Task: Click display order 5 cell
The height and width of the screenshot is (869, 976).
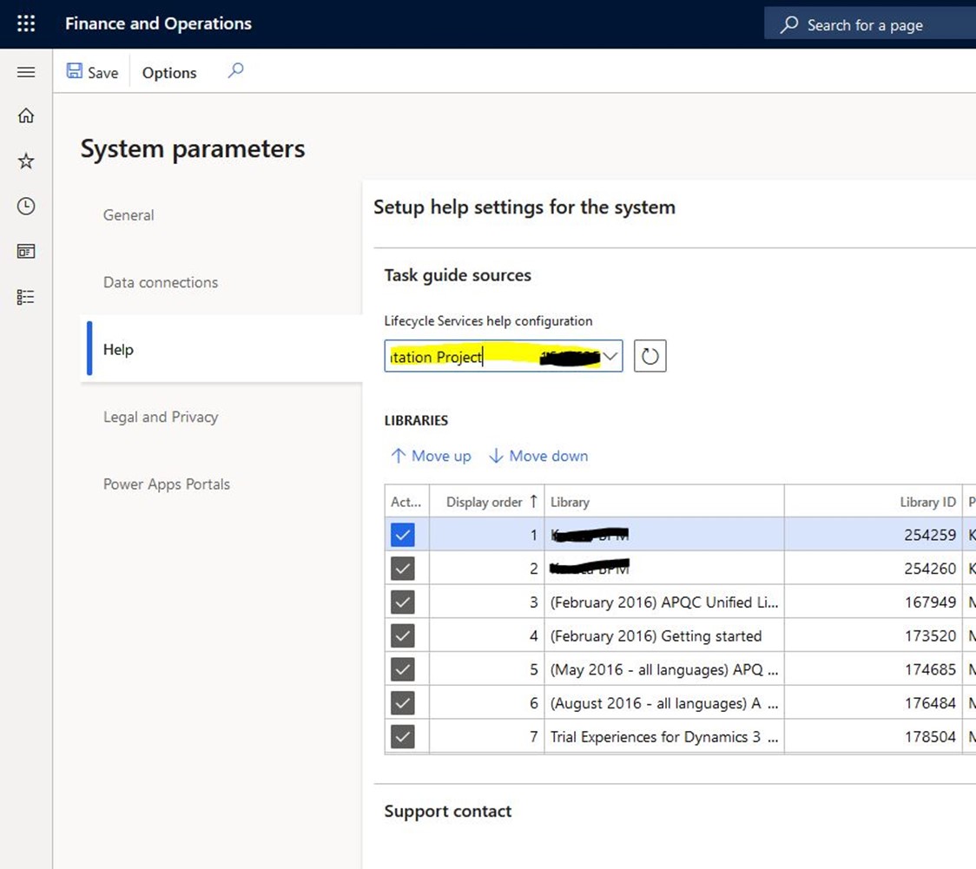Action: pyautogui.click(x=487, y=669)
